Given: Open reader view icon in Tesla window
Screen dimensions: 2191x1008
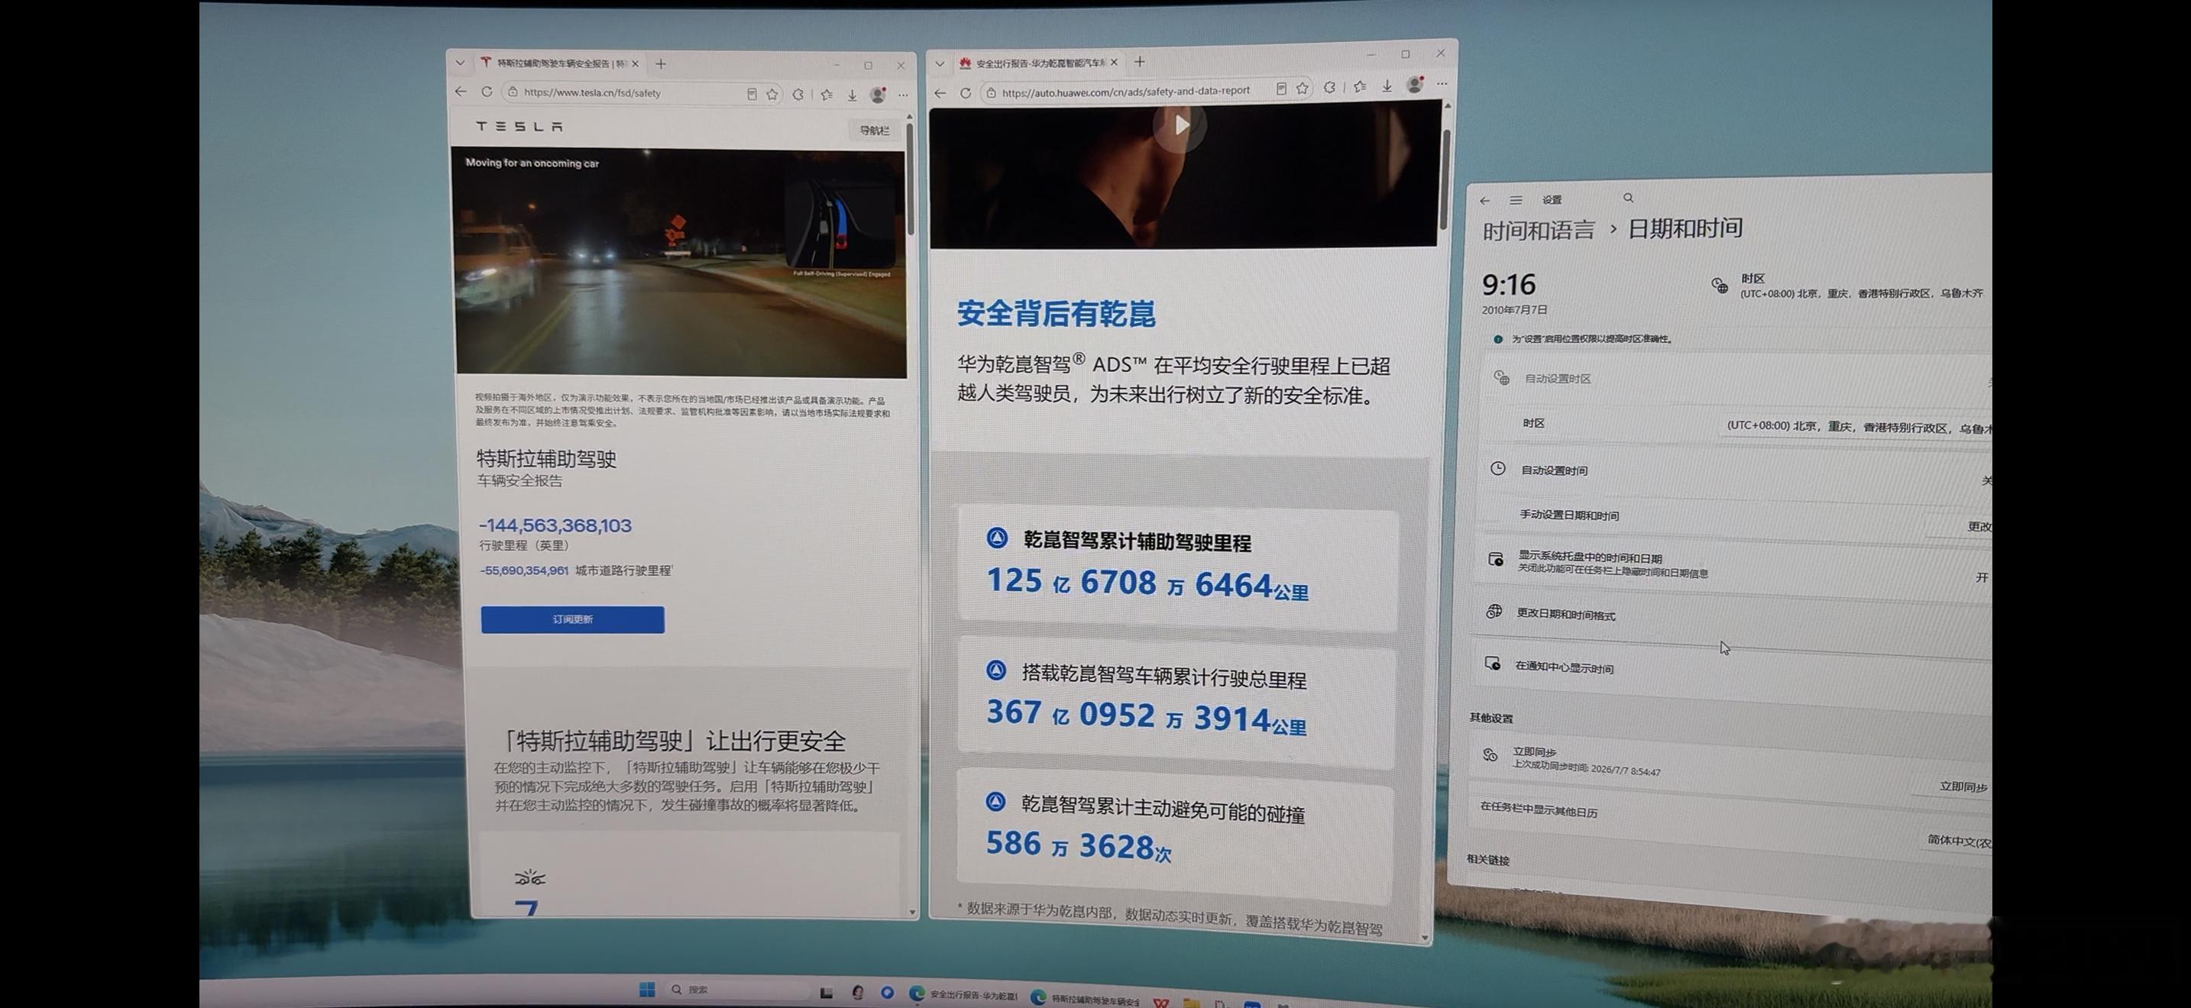Looking at the screenshot, I should (752, 95).
